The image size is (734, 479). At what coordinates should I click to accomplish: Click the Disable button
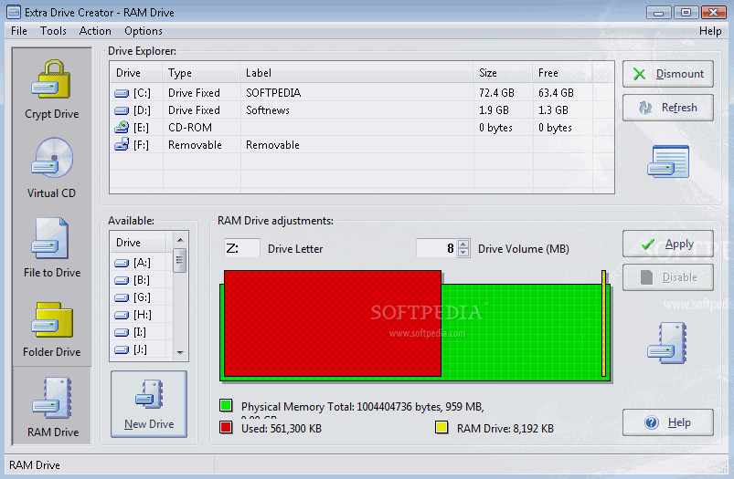(x=668, y=277)
